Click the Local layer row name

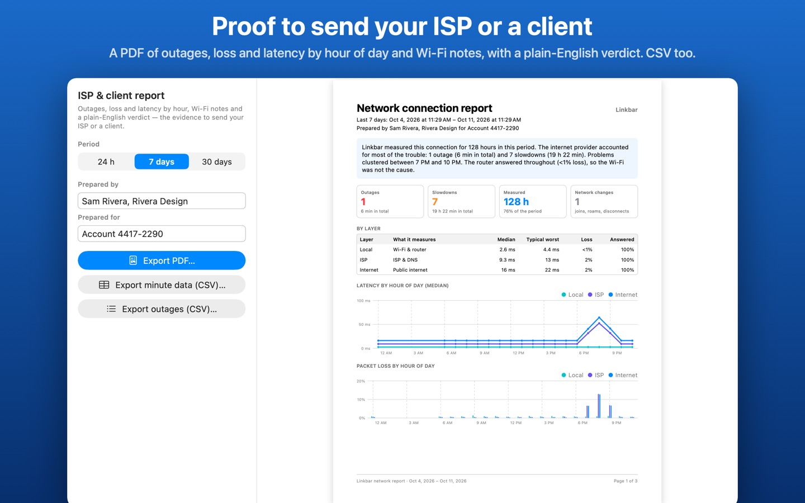click(366, 250)
